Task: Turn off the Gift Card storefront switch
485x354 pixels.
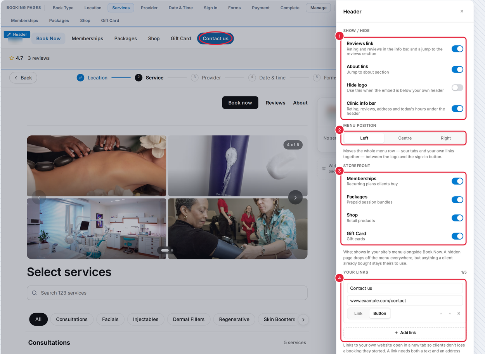Action: click(457, 236)
